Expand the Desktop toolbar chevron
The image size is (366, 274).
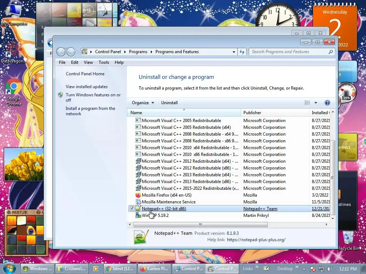[x=297, y=267]
